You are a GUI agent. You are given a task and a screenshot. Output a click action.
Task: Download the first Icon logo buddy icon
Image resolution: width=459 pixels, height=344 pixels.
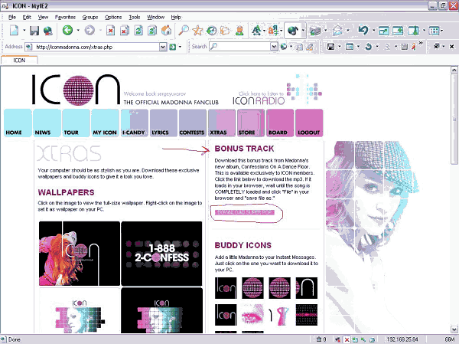(x=226, y=288)
